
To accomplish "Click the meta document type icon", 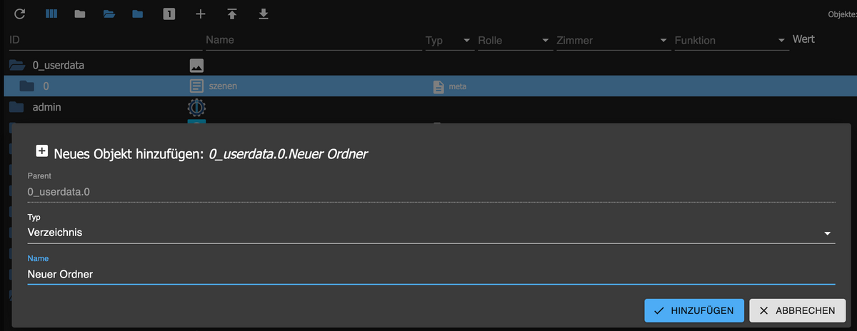I will 438,87.
